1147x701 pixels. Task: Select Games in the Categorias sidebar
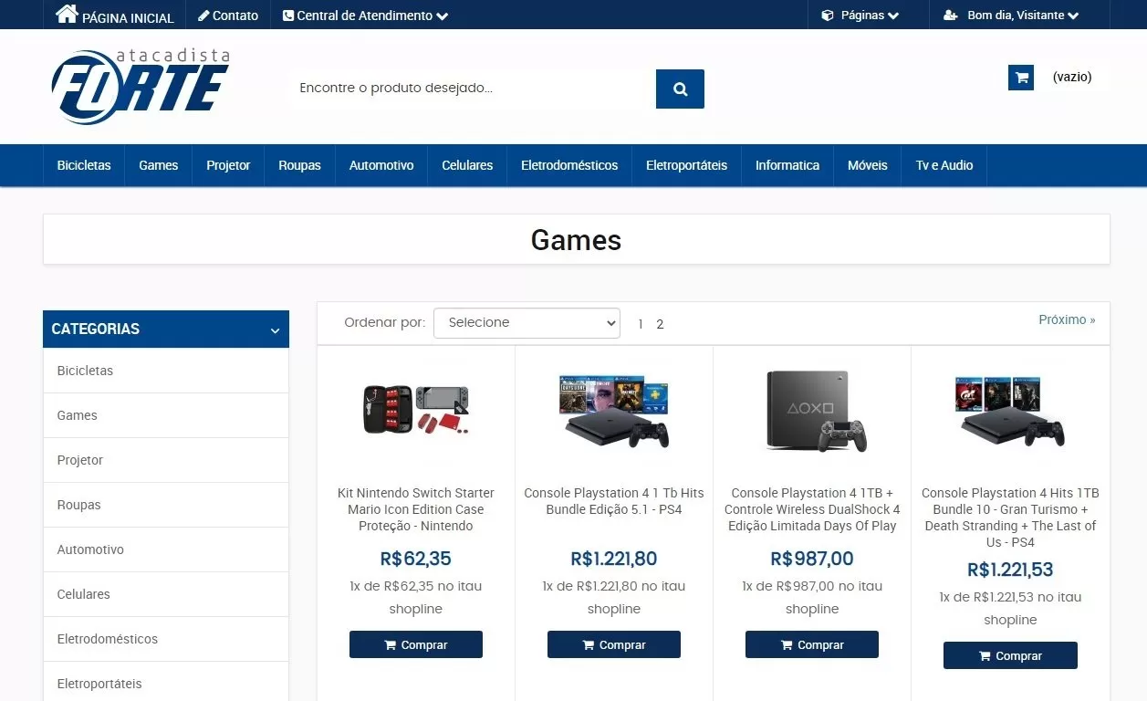coord(166,415)
